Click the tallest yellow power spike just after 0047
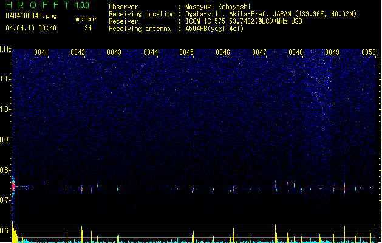The height and width of the screenshot is (243, 382). [x=276, y=233]
